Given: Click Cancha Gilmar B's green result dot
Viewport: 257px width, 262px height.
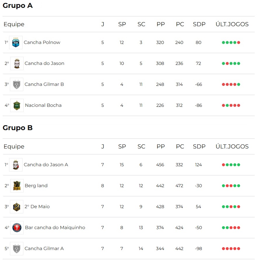Looking at the screenshot, I should tap(239, 84).
